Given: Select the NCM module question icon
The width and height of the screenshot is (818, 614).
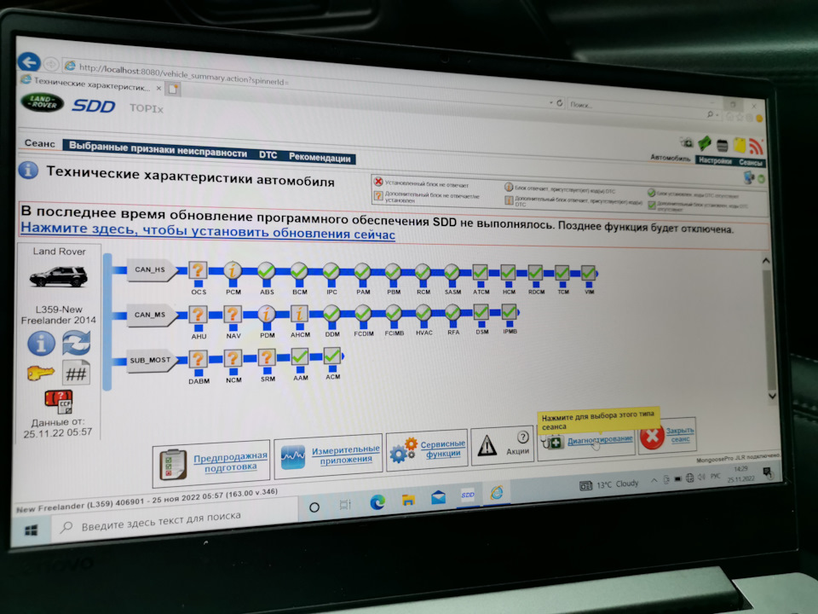Looking at the screenshot, I should coord(233,359).
